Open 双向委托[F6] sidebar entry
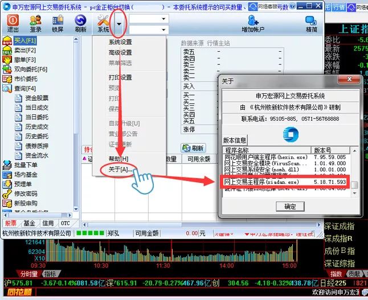Viewport: 368px width, 300px height. [31, 69]
